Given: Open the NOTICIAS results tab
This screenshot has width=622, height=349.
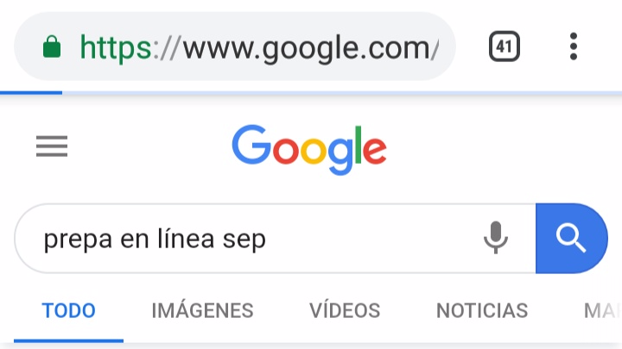Looking at the screenshot, I should (482, 310).
